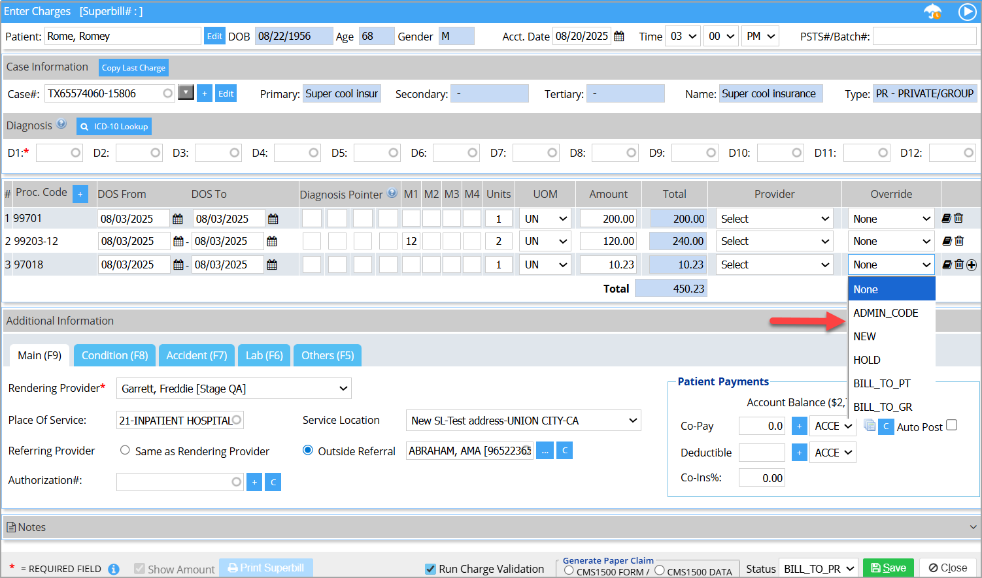
Task: Click the add procedure code plus icon
Action: (x=80, y=194)
